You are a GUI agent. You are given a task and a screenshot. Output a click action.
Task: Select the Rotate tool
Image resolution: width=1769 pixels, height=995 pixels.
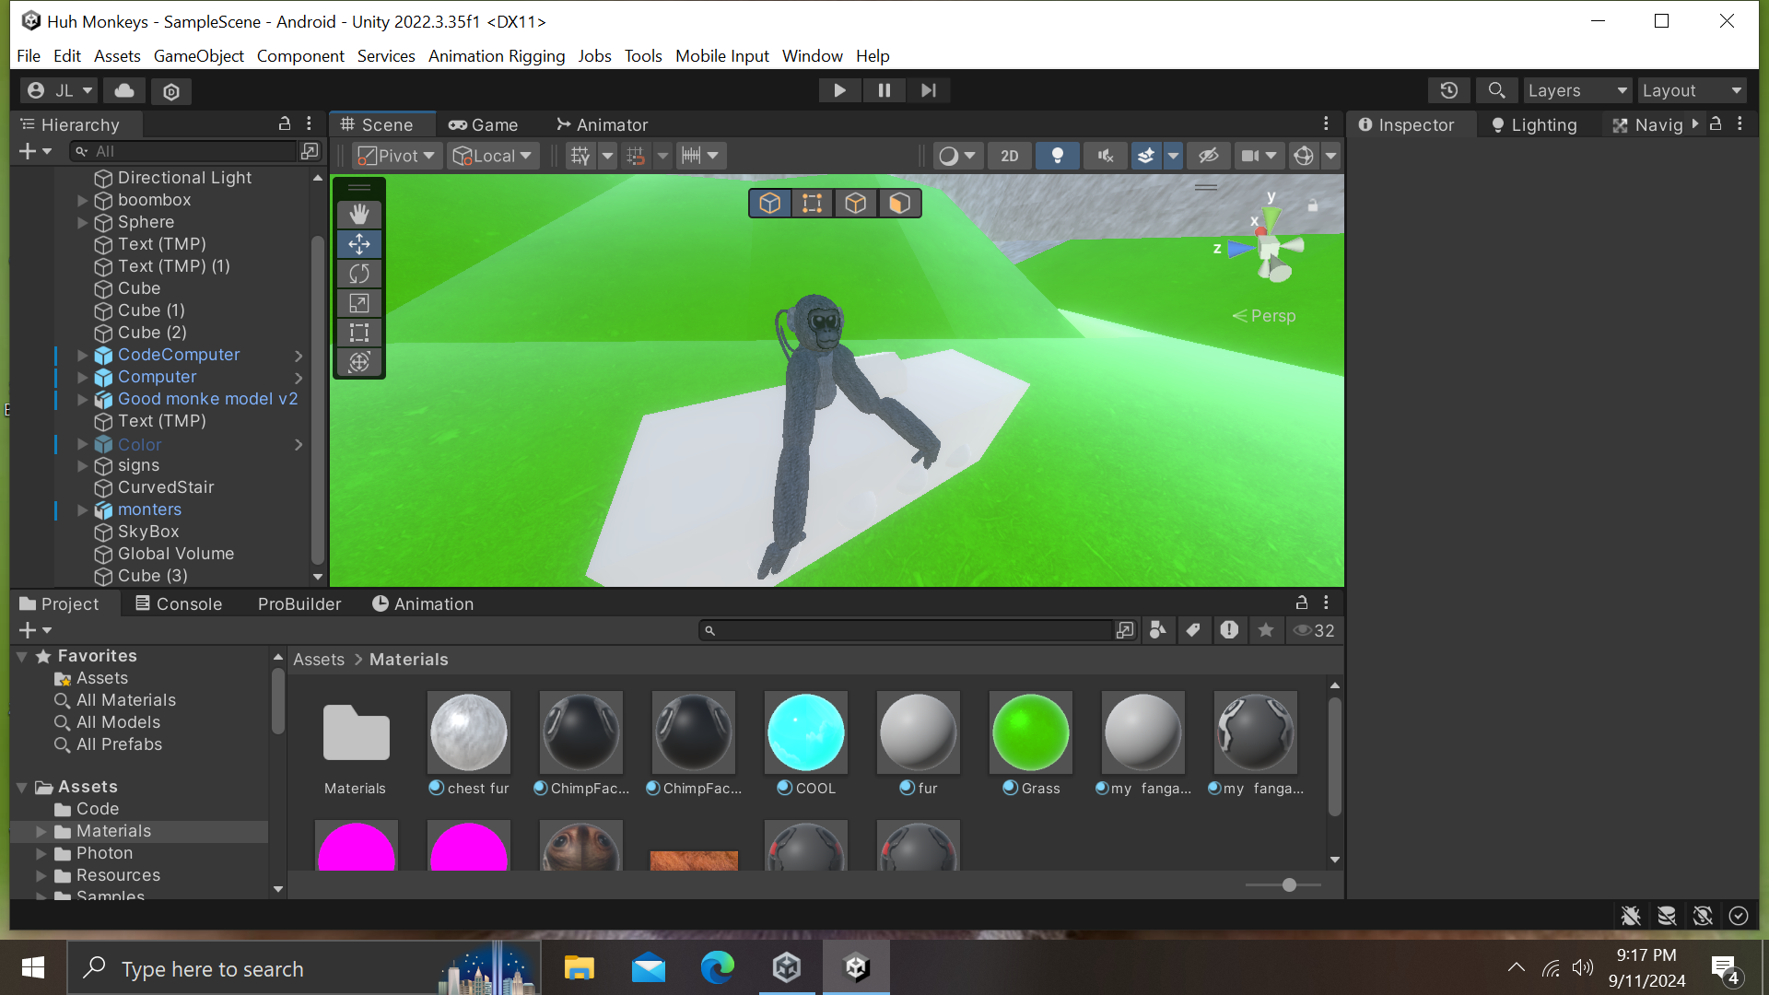[x=359, y=274]
